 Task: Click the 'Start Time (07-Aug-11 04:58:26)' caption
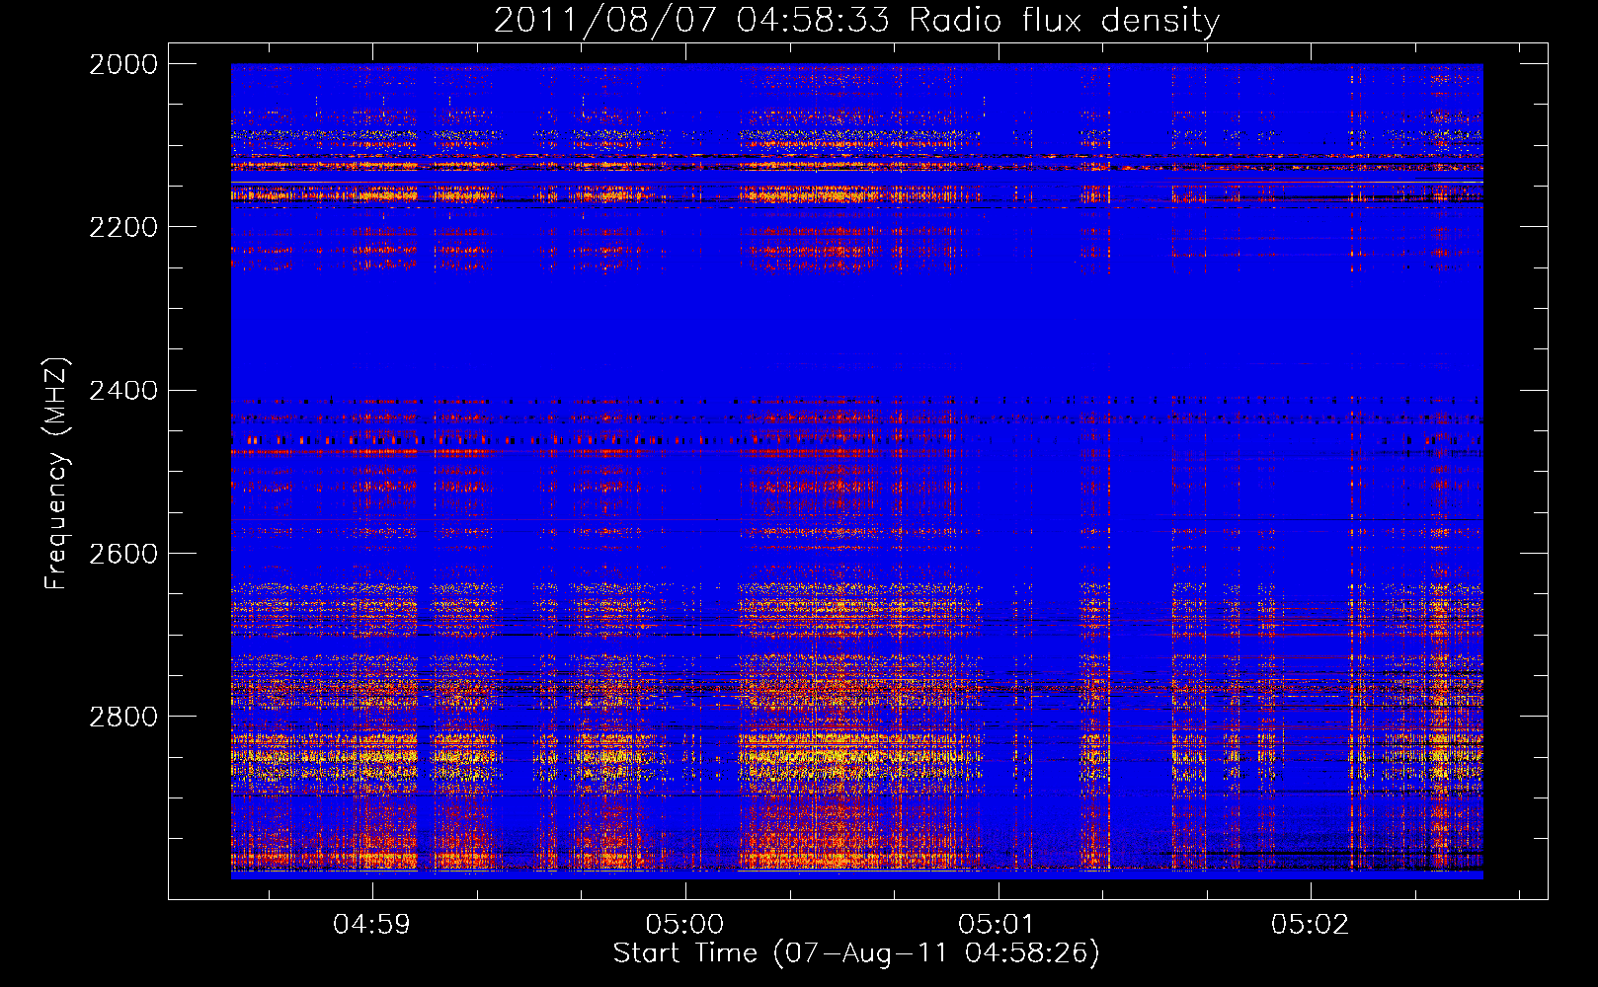856,953
